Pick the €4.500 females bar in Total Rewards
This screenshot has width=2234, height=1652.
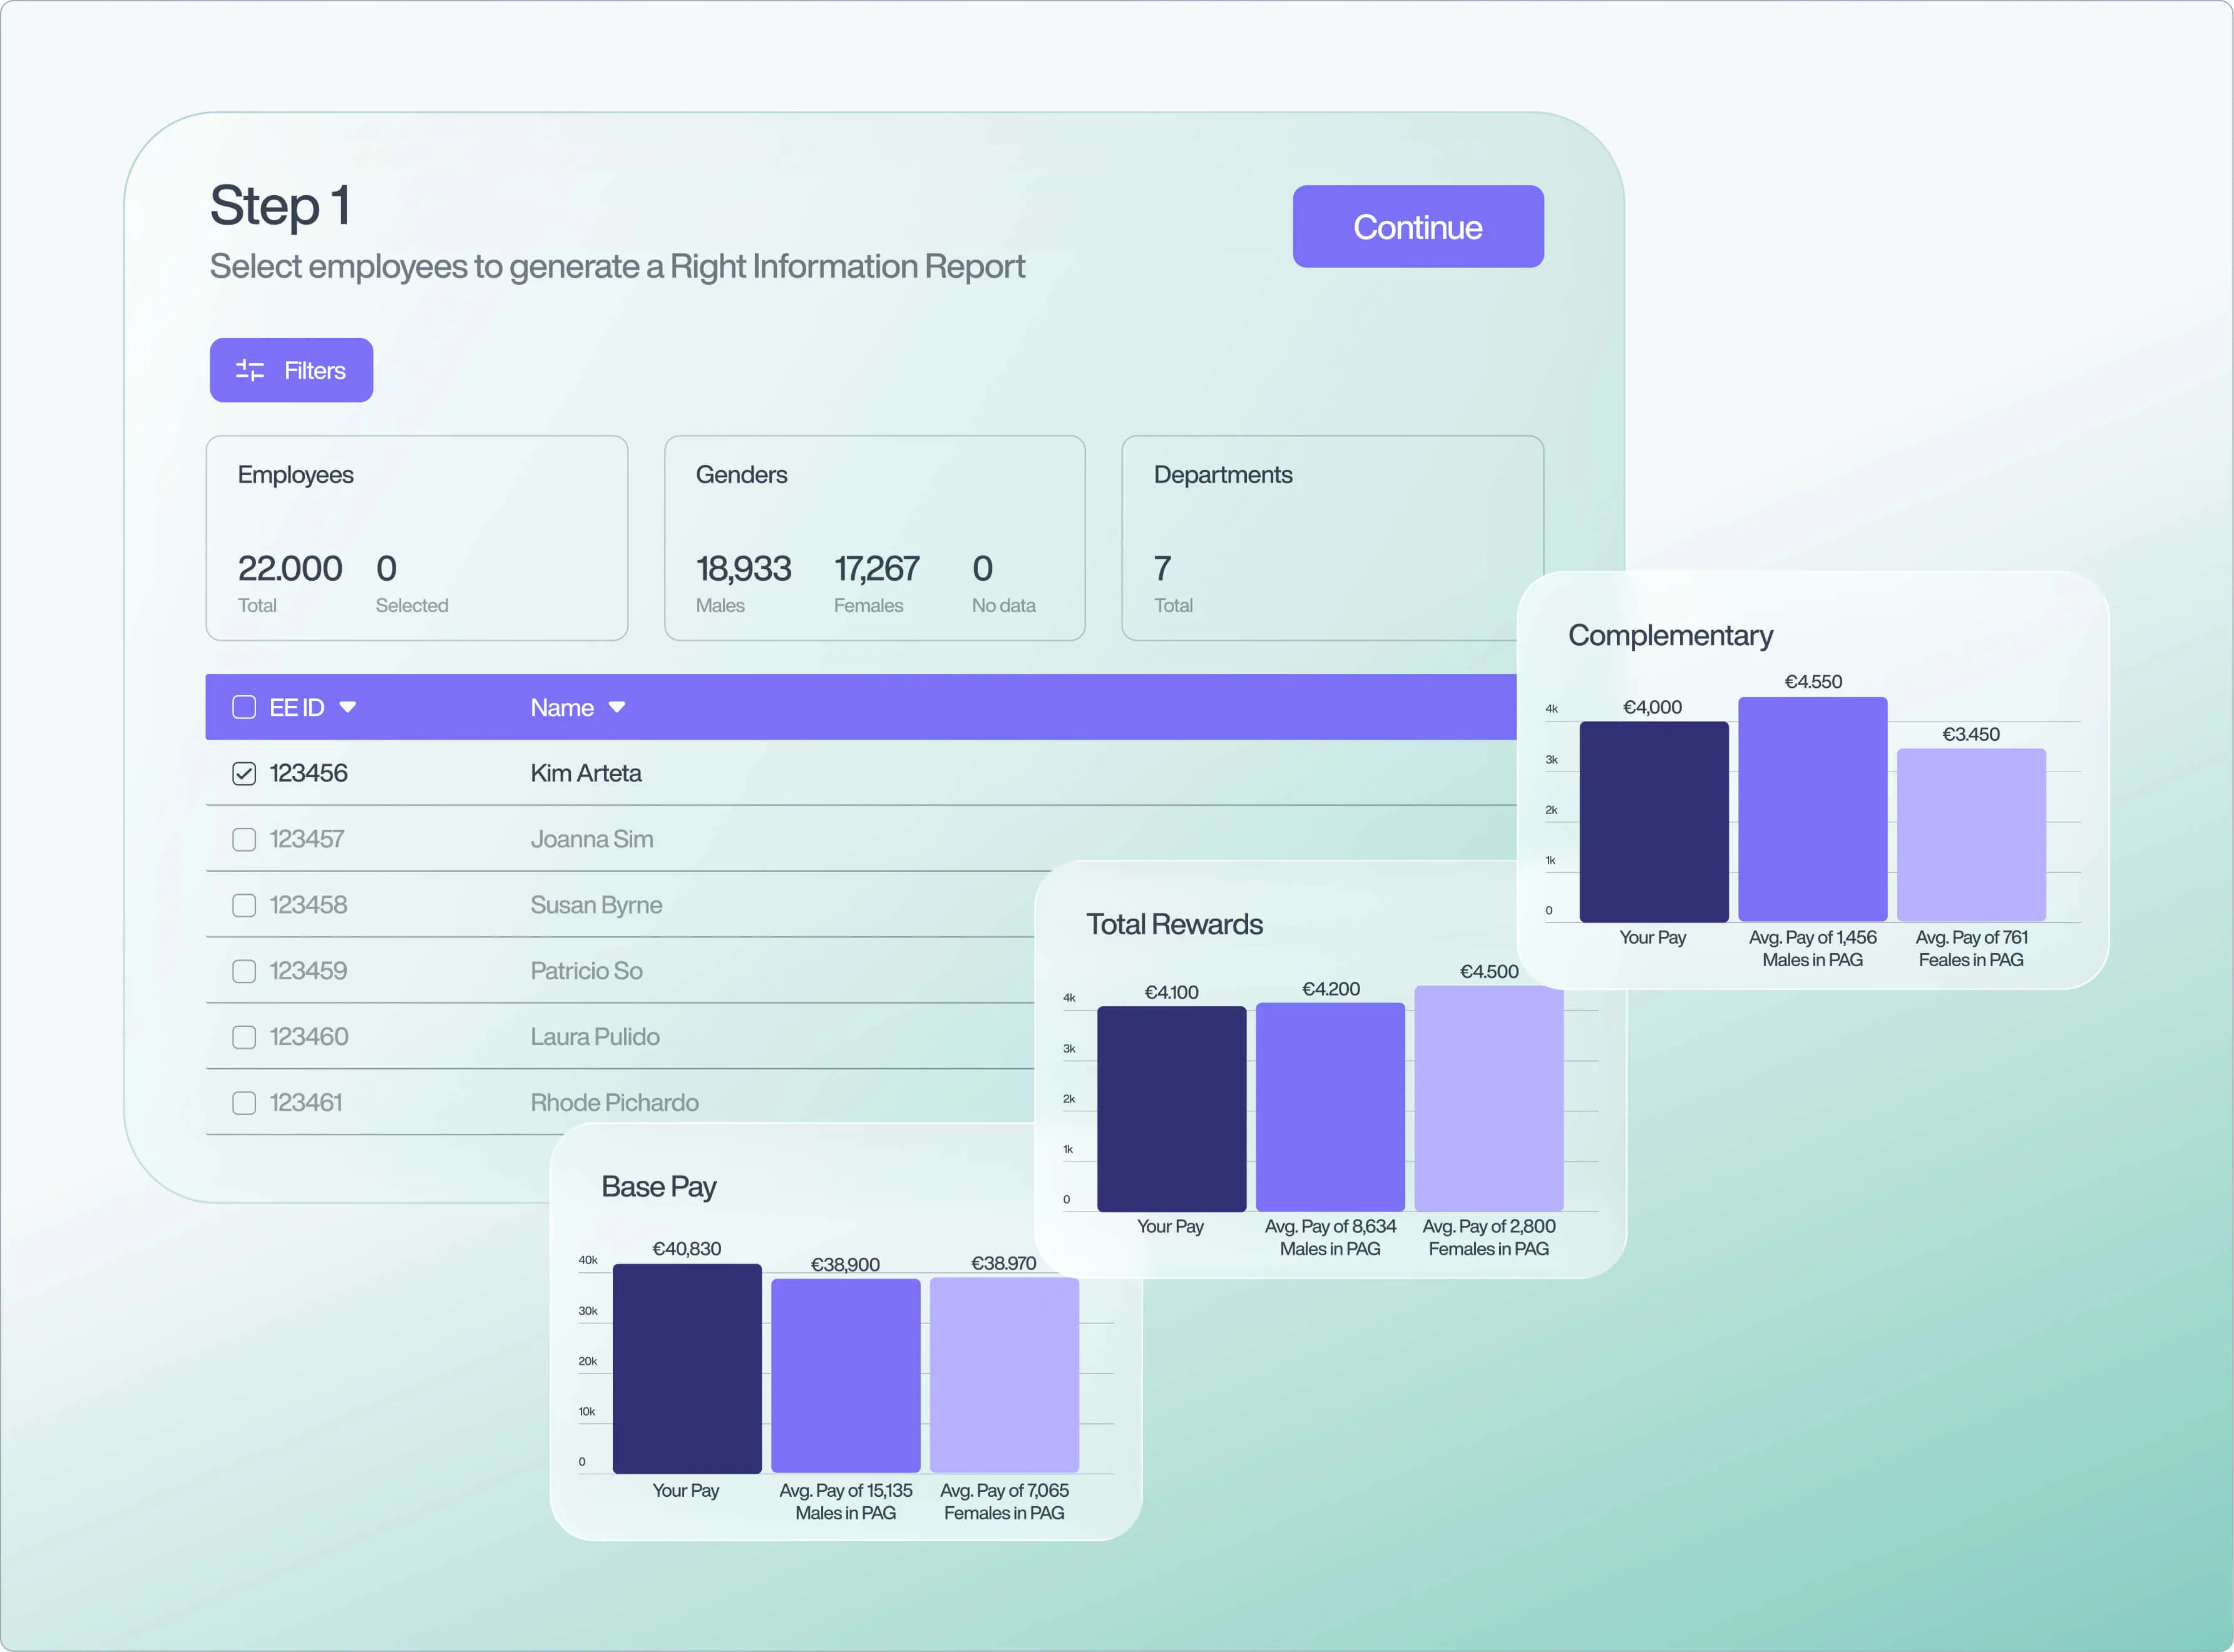pyautogui.click(x=1489, y=1098)
